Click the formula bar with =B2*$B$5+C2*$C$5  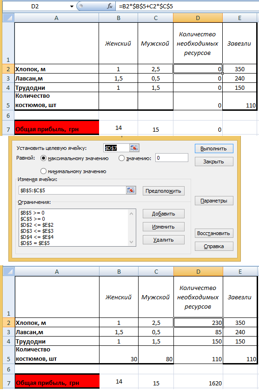(187, 6)
